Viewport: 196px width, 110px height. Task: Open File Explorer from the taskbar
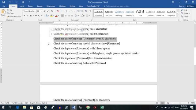coord(24,107)
